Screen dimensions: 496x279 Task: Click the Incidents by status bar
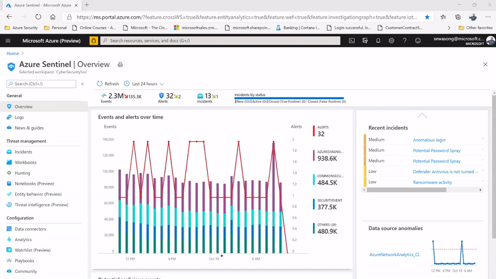point(289,98)
